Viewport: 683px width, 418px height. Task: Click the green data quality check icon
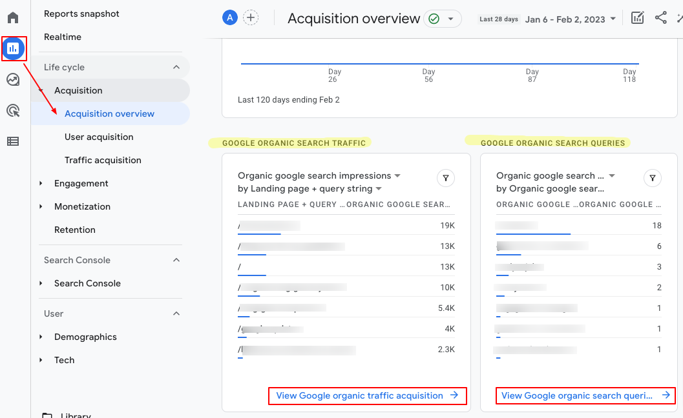tap(434, 19)
